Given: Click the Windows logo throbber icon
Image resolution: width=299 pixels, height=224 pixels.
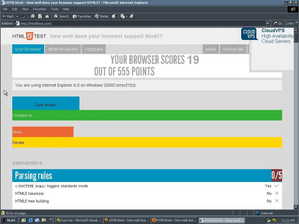Looking at the screenshot, I should coord(293,9).
